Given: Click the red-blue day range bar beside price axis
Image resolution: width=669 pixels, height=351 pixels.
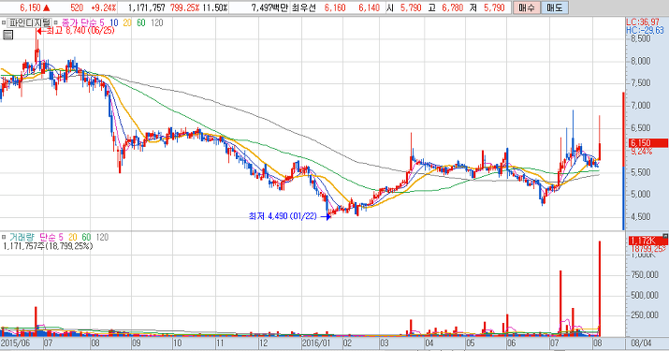Looking at the screenshot, I should point(623,161).
